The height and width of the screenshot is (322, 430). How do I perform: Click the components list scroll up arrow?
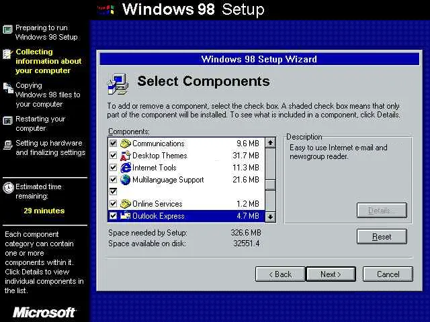[270, 143]
